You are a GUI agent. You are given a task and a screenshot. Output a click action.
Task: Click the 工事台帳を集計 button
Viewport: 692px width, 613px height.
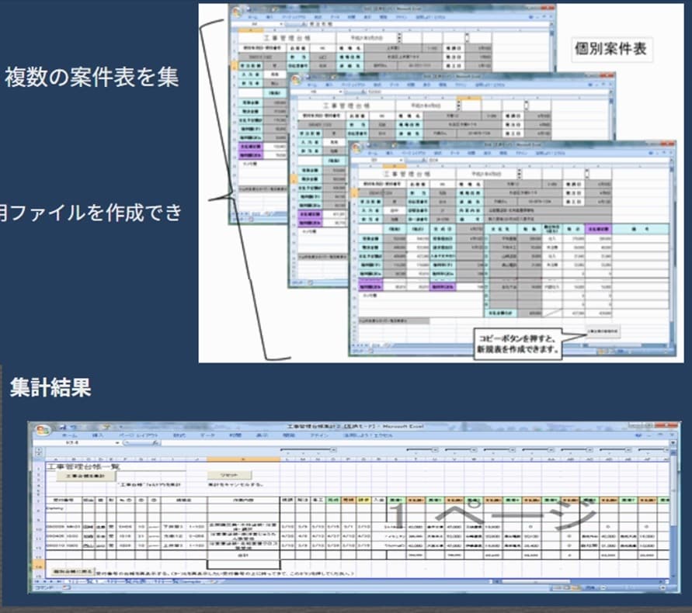85,476
